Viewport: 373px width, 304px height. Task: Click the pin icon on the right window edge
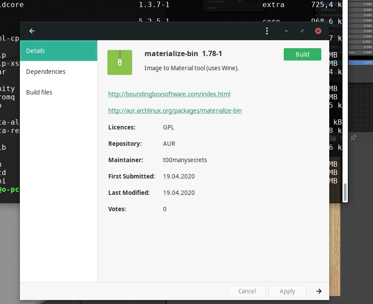click(x=353, y=138)
